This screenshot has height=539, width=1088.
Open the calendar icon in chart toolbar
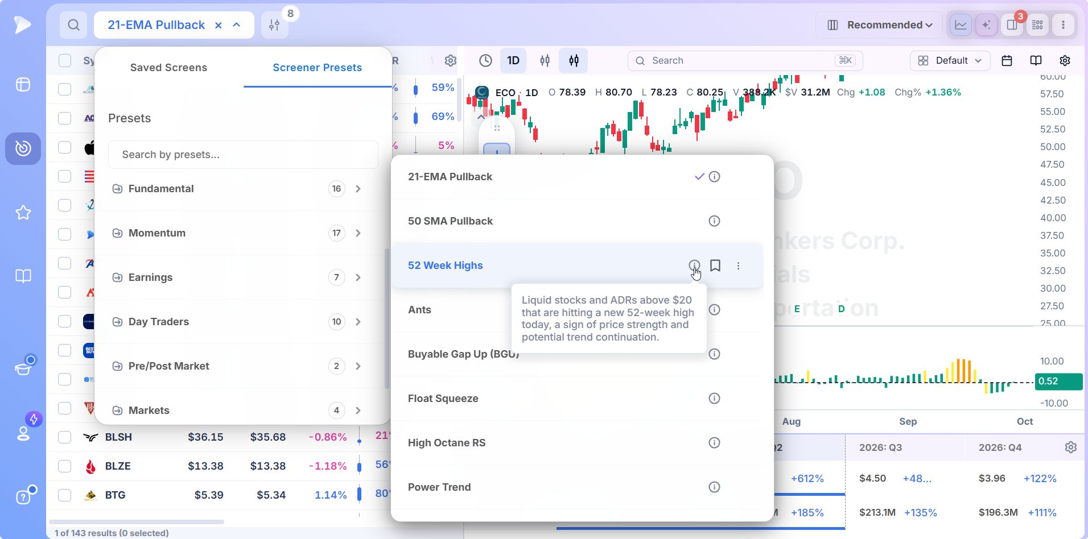(1007, 61)
